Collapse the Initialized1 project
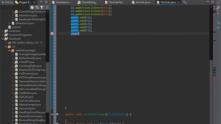This screenshot has height=124, width=221. pyautogui.click(x=2, y=39)
